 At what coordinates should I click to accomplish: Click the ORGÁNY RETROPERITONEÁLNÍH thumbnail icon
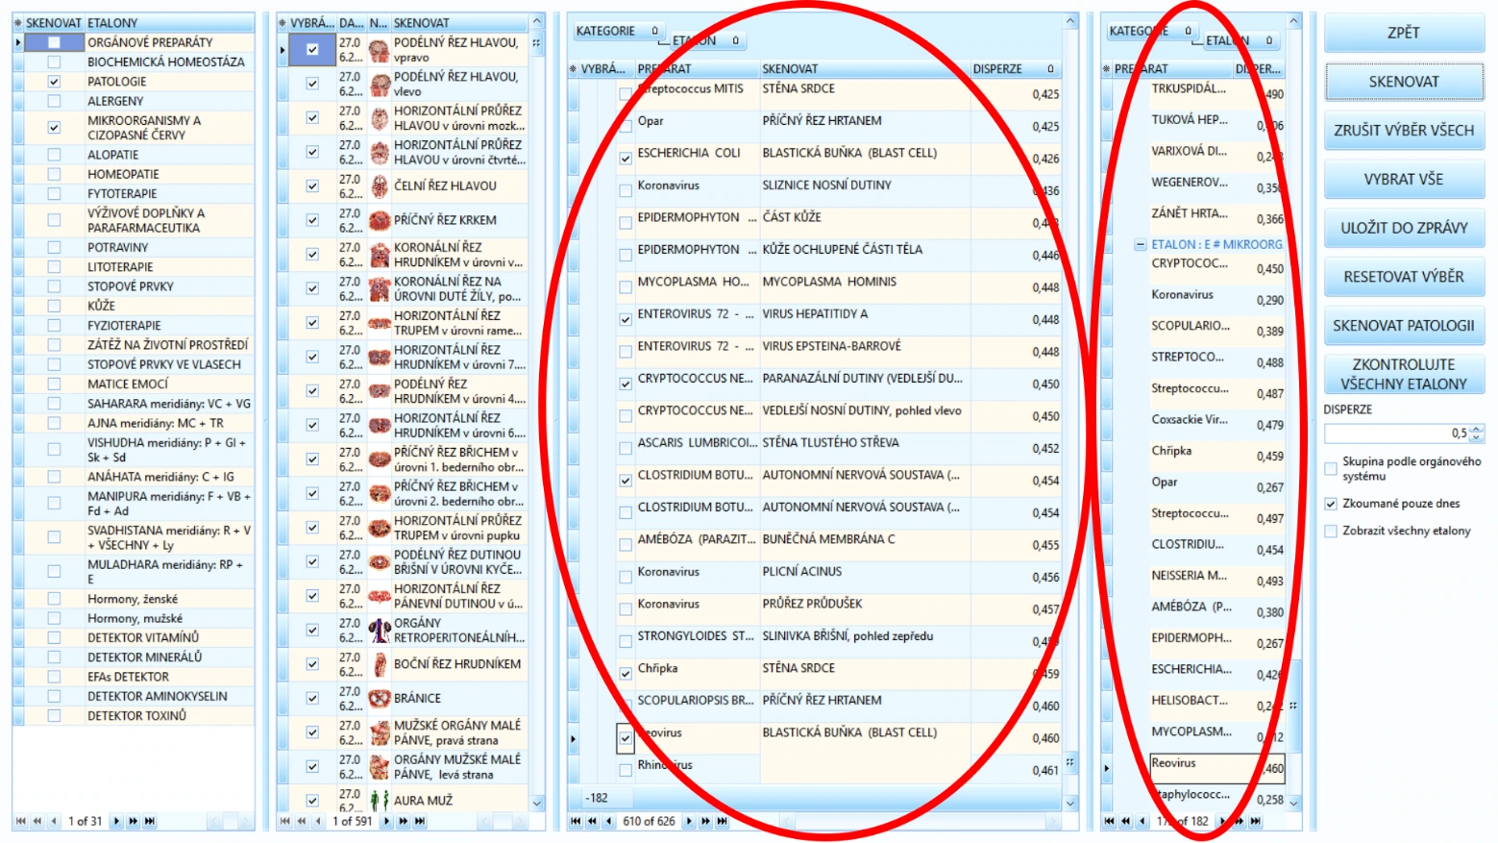(x=379, y=630)
